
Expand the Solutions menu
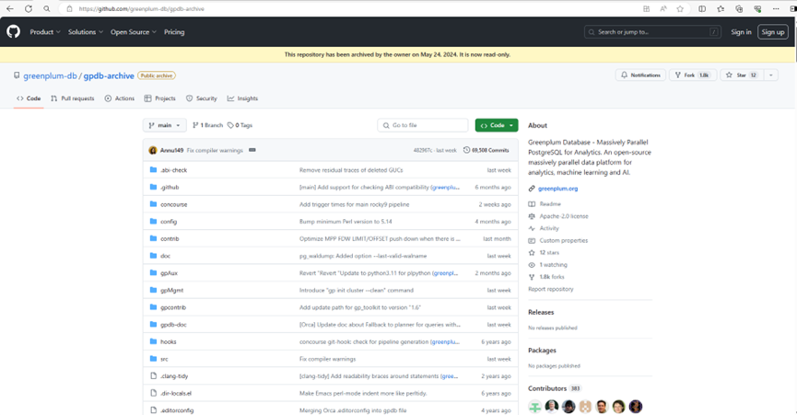tap(86, 32)
